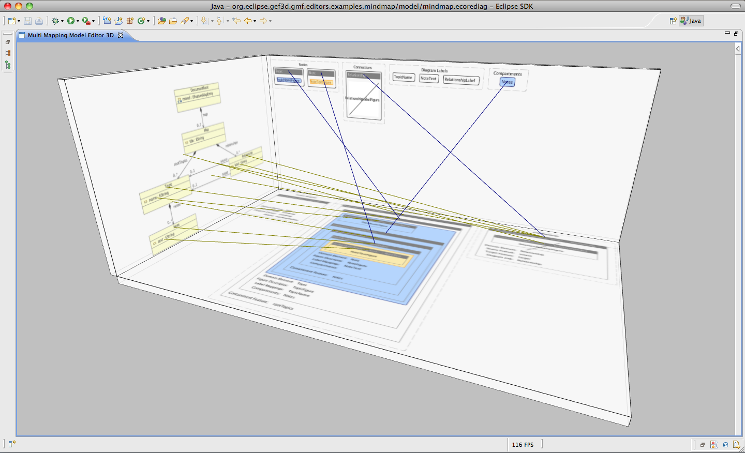745x453 pixels.
Task: Expand the Run configurations dropdown arrow
Action: click(x=78, y=21)
